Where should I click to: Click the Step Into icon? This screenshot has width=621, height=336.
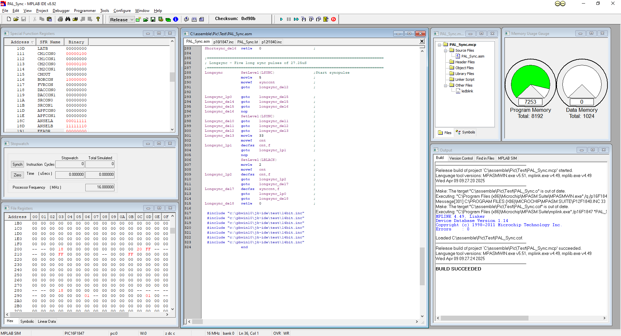pyautogui.click(x=304, y=19)
